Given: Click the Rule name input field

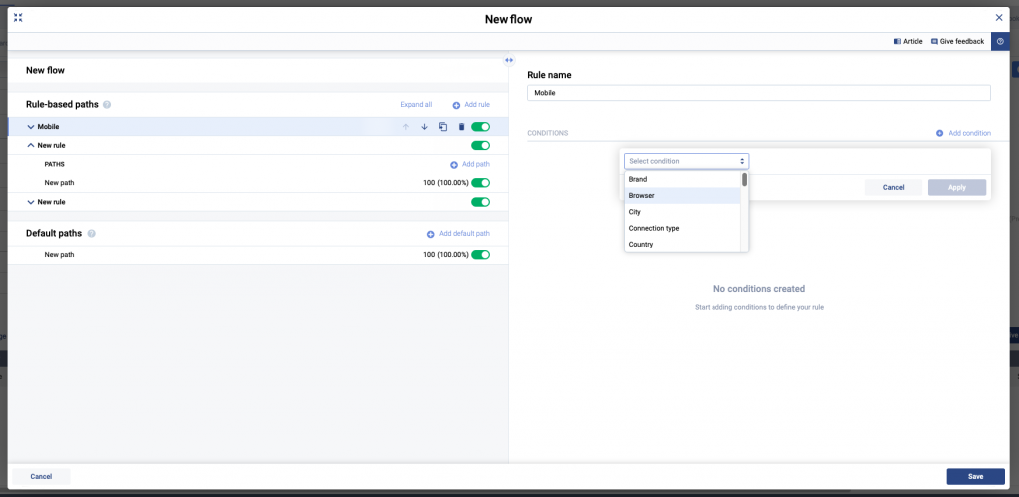Looking at the screenshot, I should (759, 93).
